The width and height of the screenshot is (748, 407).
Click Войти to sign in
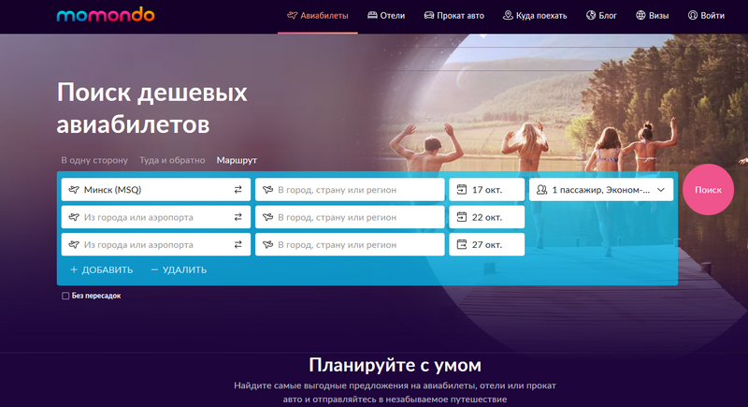pyautogui.click(x=707, y=16)
